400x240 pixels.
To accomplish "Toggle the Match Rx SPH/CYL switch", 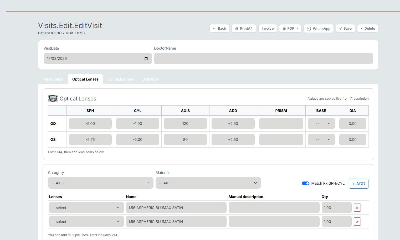I will pos(305,183).
